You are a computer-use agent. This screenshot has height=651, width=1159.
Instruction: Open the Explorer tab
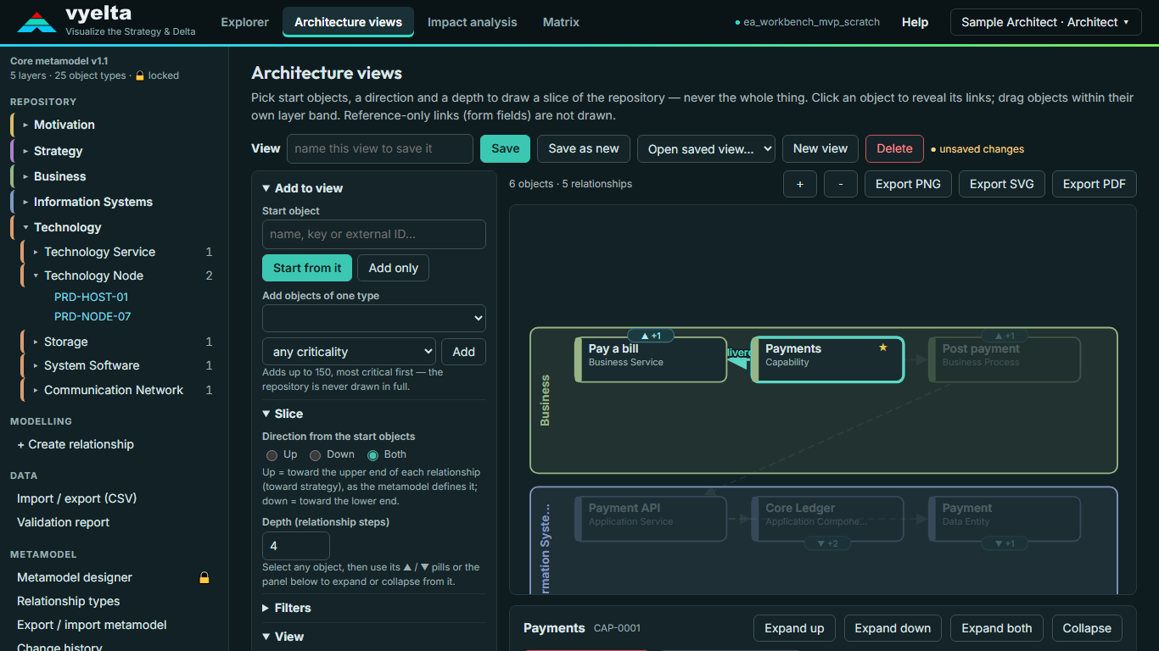pos(244,22)
